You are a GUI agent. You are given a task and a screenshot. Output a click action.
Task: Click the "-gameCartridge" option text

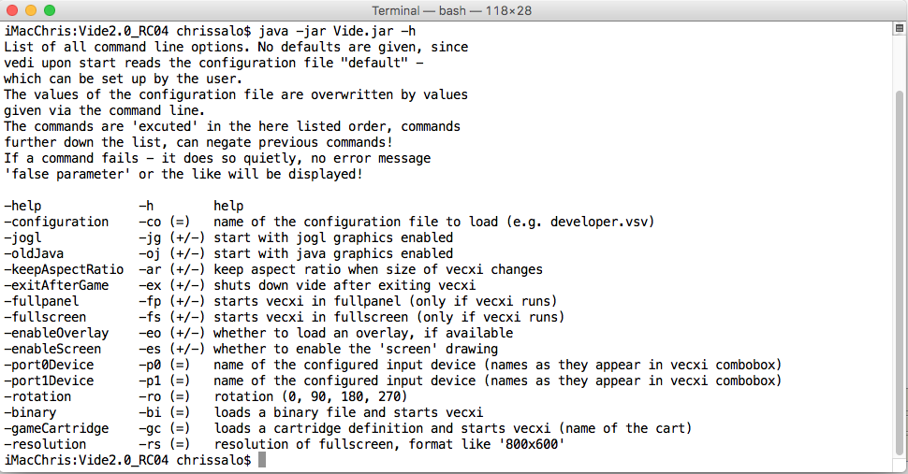pyautogui.click(x=57, y=428)
